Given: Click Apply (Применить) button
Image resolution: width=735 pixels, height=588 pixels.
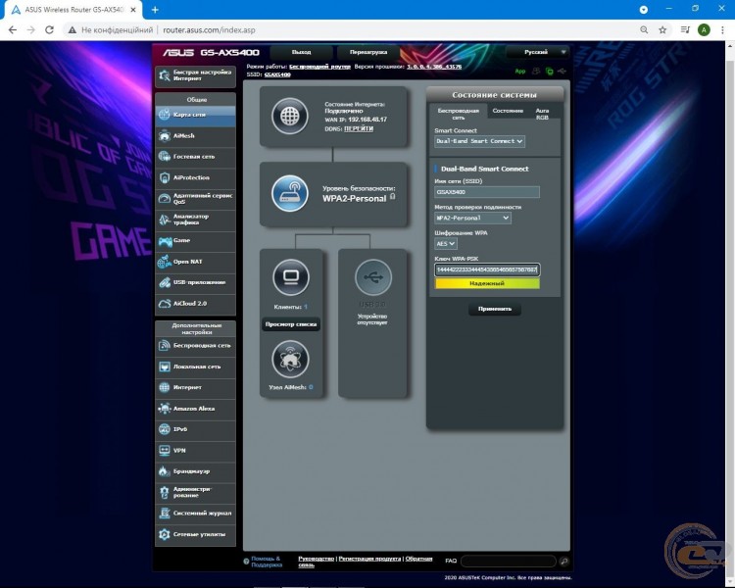Looking at the screenshot, I should 495,309.
